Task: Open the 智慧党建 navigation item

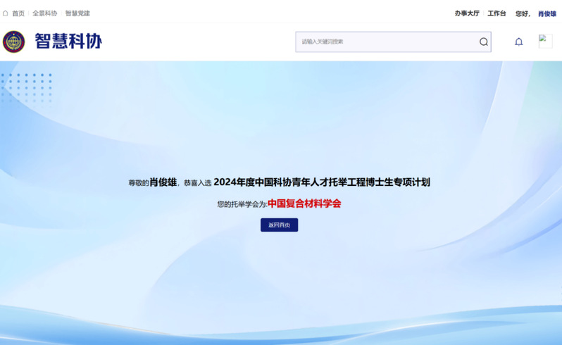Action: [77, 13]
